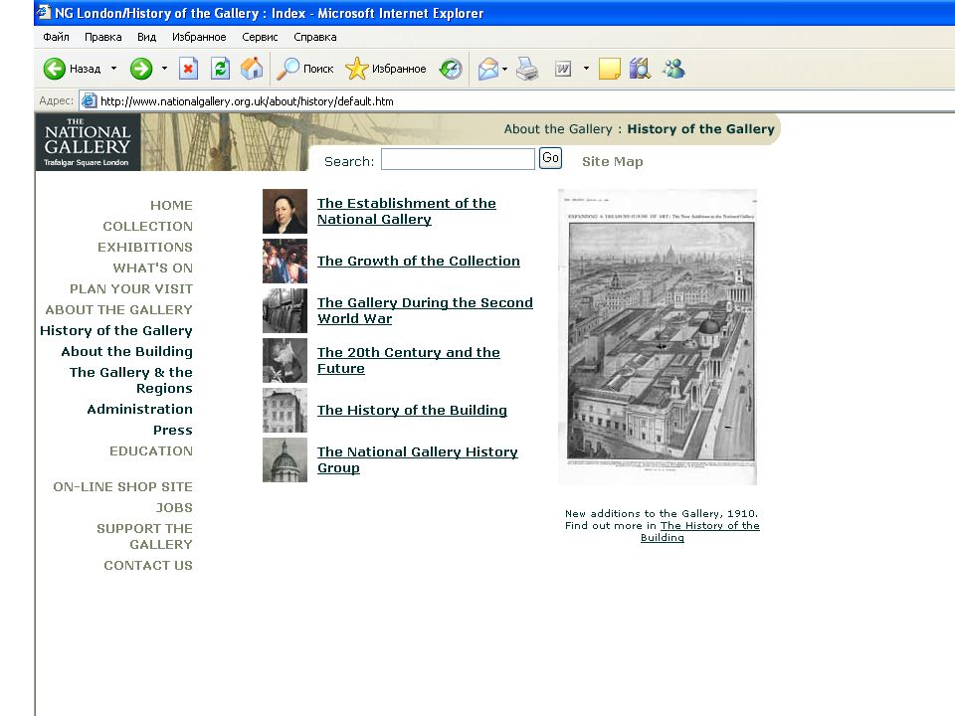955x716 pixels.
Task: Open The 20th Century and the Future link
Action: point(408,360)
